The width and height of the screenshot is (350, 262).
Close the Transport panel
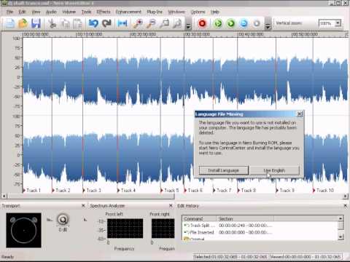[x=83, y=206]
